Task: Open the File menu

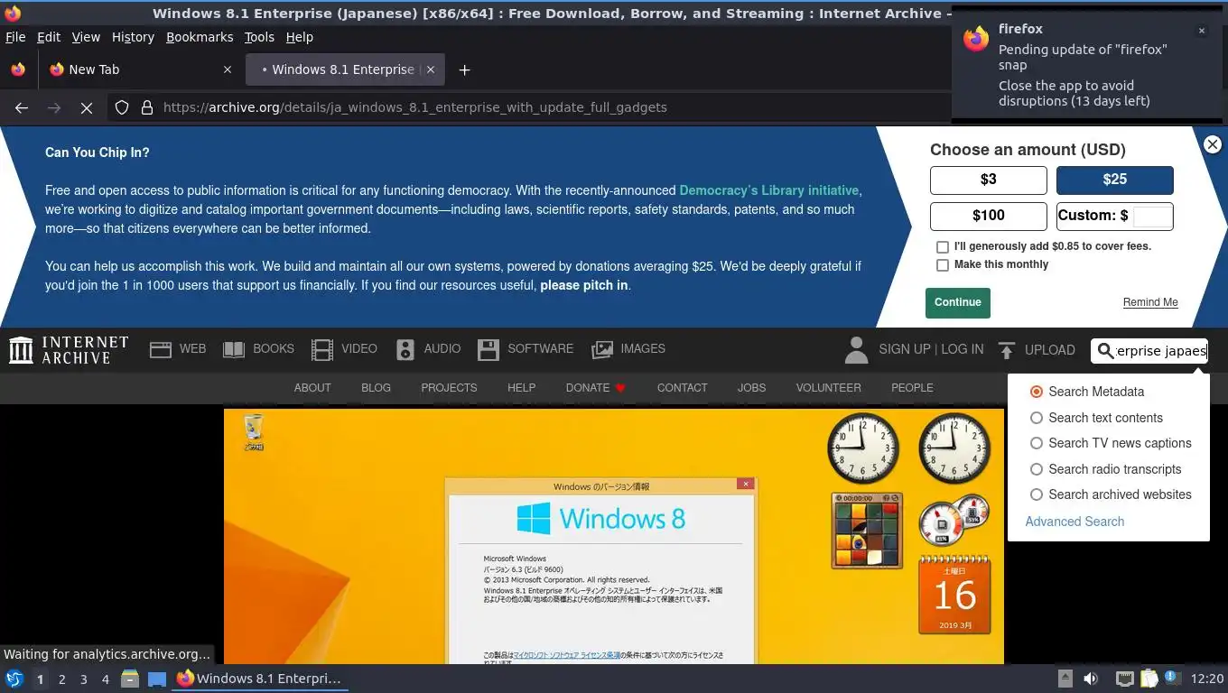Action: 15,37
